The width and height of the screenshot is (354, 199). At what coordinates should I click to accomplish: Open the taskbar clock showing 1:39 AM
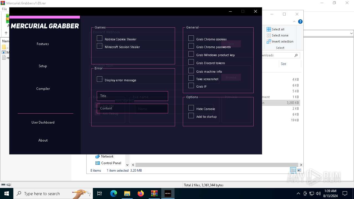[330, 193]
